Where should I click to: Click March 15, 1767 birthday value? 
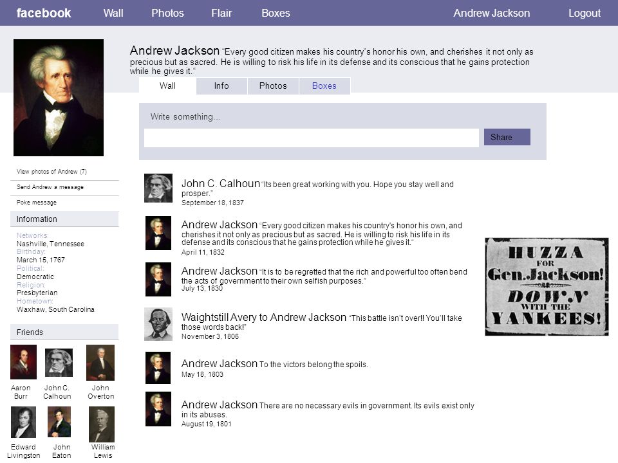(x=41, y=260)
